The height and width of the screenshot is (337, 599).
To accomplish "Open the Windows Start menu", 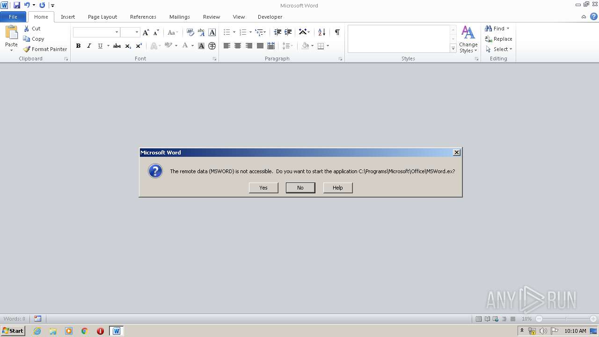I will pyautogui.click(x=13, y=331).
